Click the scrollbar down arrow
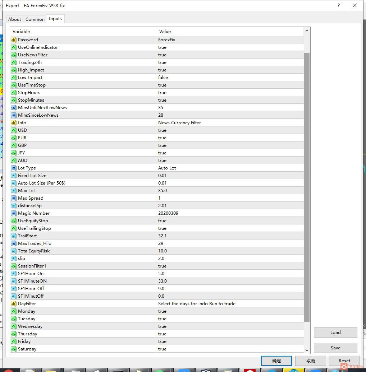This screenshot has width=366, height=372. click(307, 350)
